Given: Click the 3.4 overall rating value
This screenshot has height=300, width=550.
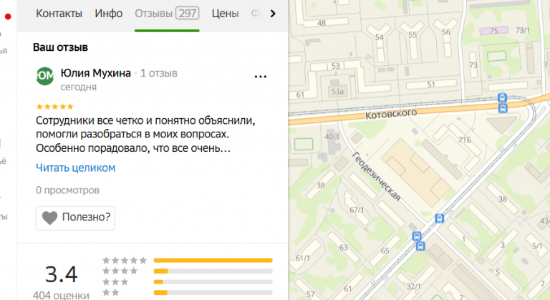Looking at the screenshot, I should (61, 274).
